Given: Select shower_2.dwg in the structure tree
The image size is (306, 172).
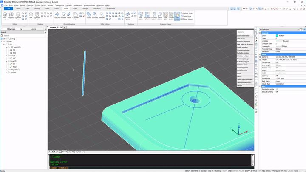Looking at the screenshot, I should click(9, 39).
